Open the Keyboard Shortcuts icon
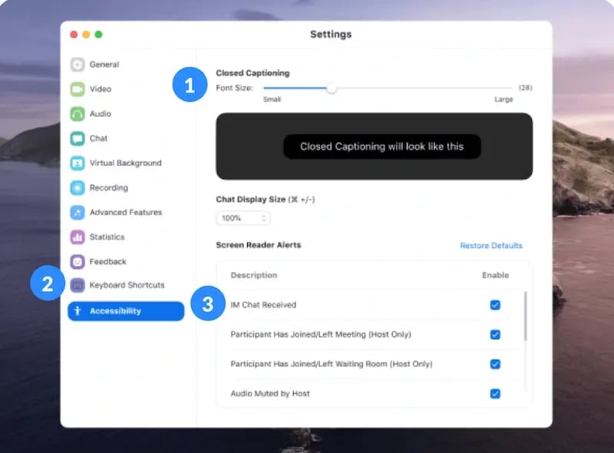This screenshot has width=614, height=453. tap(80, 285)
